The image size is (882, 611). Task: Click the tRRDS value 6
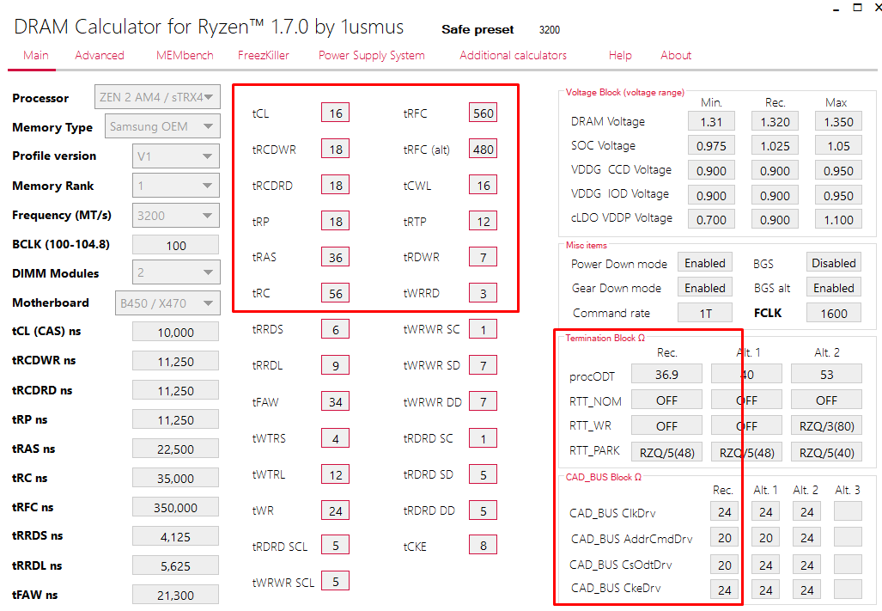(335, 328)
